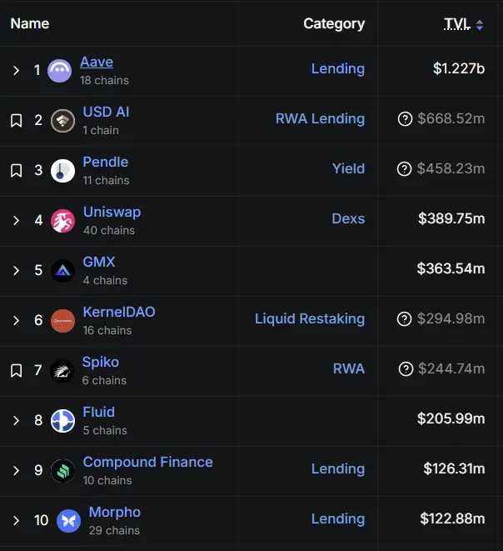Screen dimensions: 503x551
Task: Click the Aave protocol logo
Action: point(59,71)
